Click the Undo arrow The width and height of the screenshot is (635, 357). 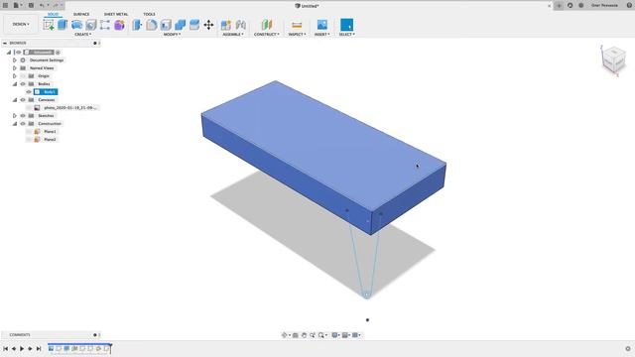42,5
